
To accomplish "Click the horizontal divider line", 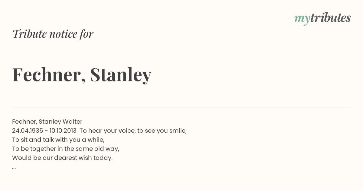I will [181, 107].
